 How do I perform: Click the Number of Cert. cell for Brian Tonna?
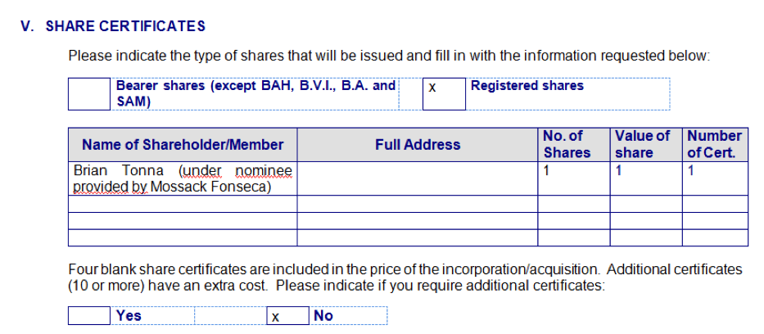716,178
